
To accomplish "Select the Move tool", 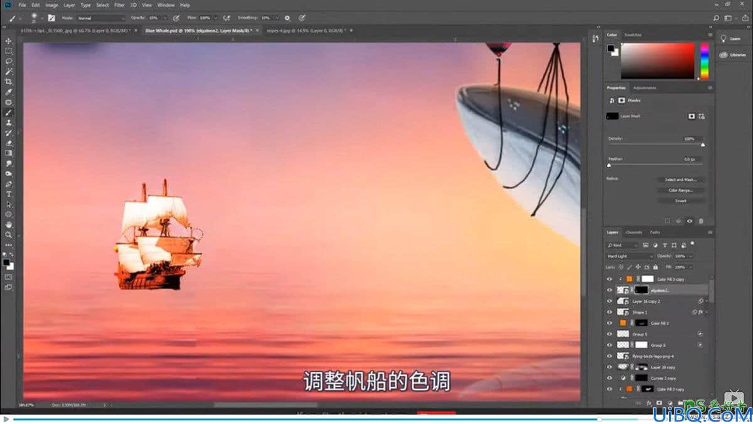I will click(x=9, y=41).
